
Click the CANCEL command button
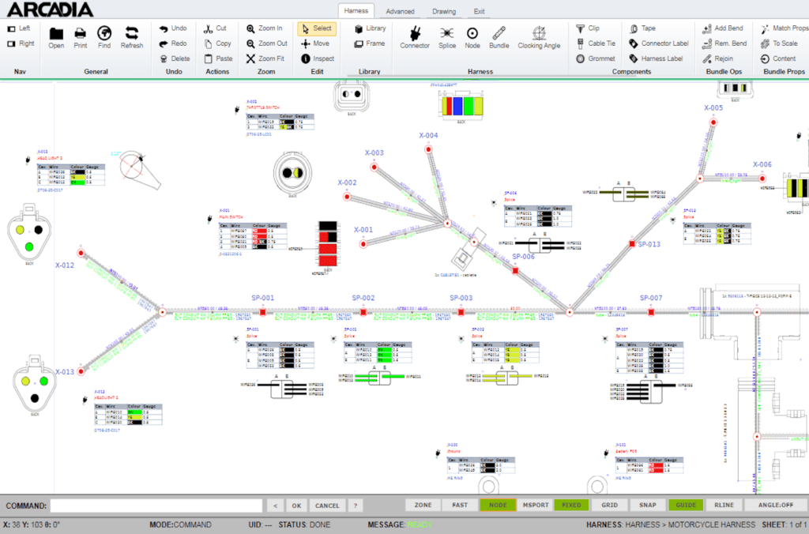pos(327,506)
